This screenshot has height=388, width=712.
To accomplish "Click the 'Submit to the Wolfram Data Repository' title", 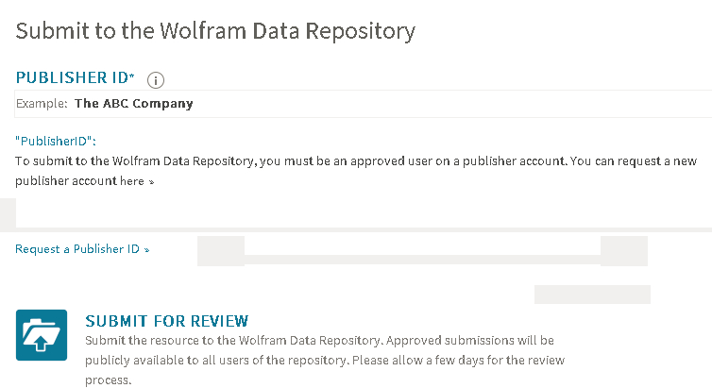I will point(215,30).
